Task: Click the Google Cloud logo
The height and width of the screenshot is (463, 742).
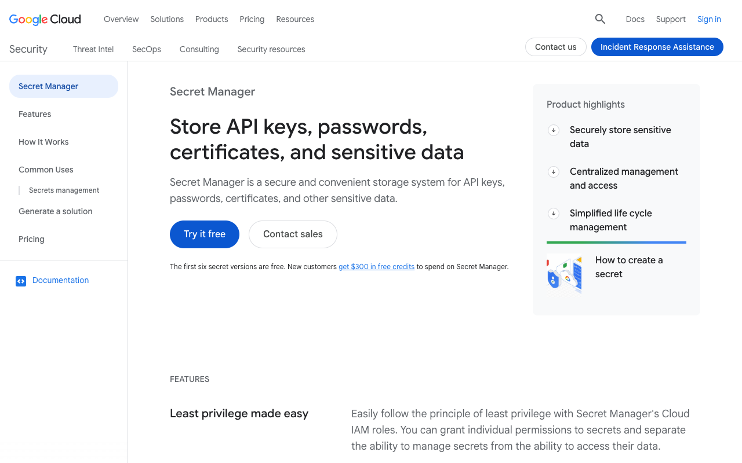Action: [x=45, y=19]
